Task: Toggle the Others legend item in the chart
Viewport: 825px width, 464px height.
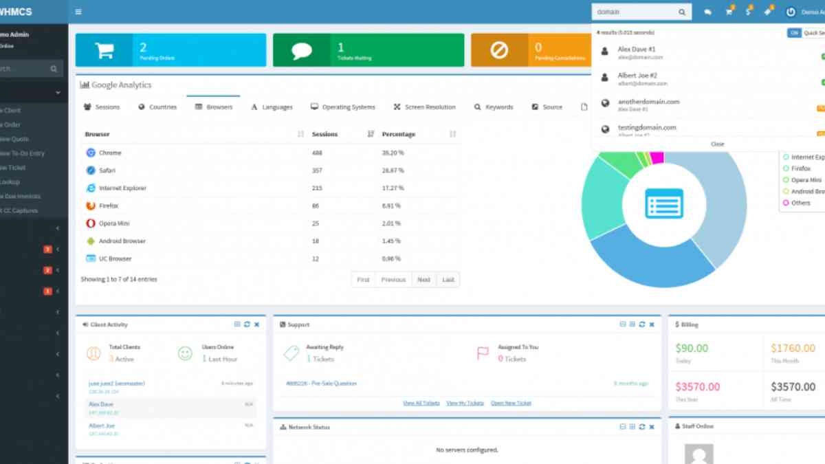Action: [x=800, y=203]
